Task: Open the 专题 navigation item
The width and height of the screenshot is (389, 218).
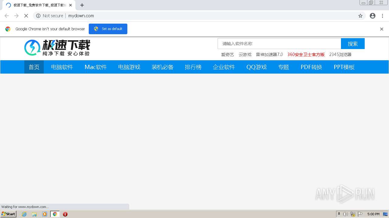Action: (x=284, y=67)
